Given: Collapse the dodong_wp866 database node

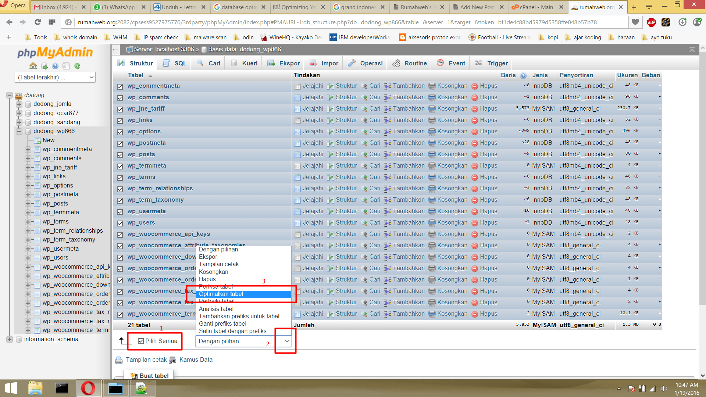Looking at the screenshot, I should click(19, 131).
